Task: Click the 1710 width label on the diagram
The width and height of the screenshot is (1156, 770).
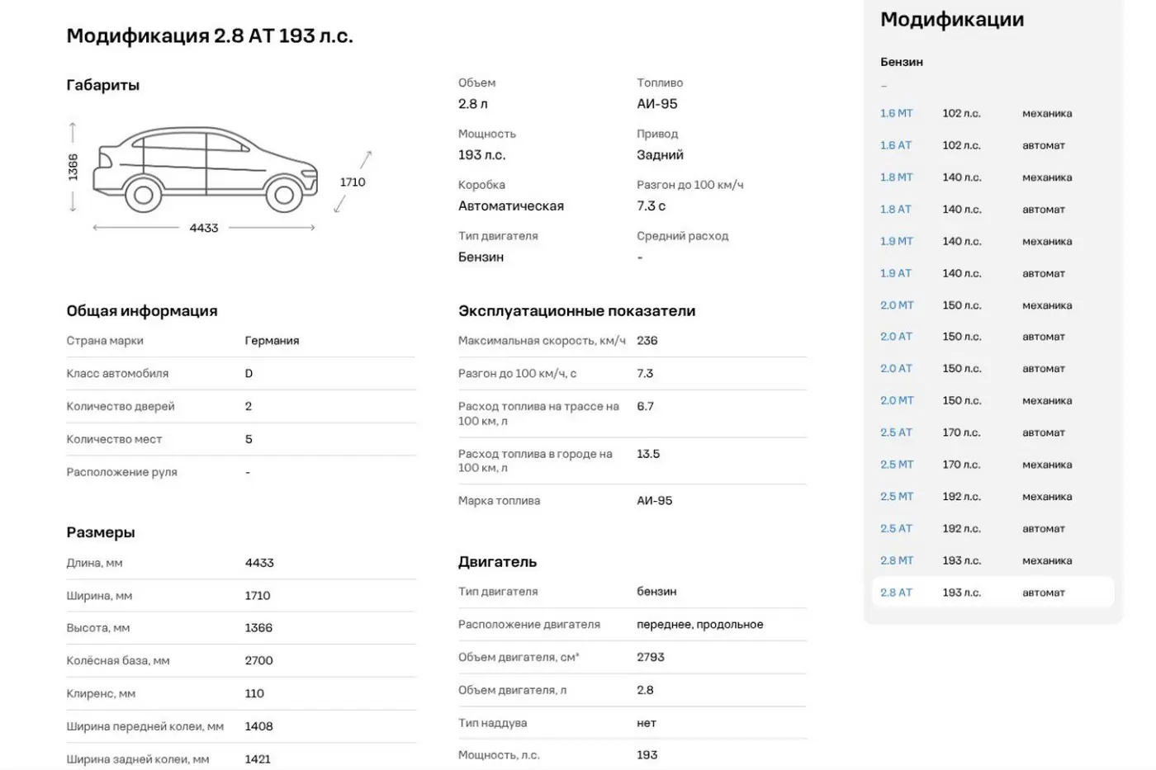Action: pos(353,182)
